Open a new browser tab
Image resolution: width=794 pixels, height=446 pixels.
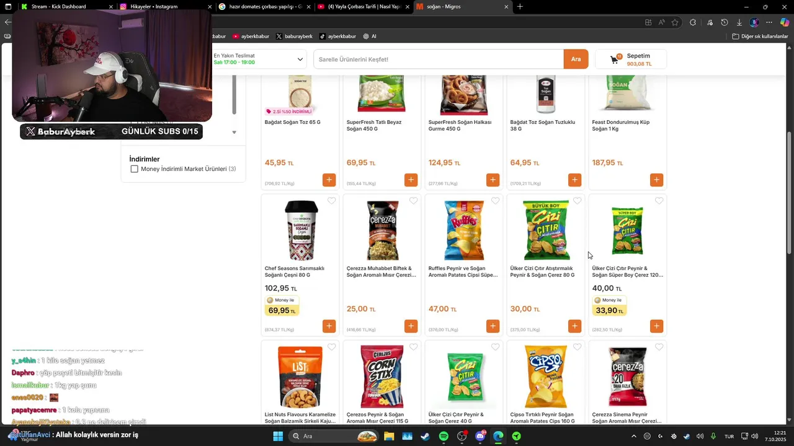pyautogui.click(x=520, y=7)
